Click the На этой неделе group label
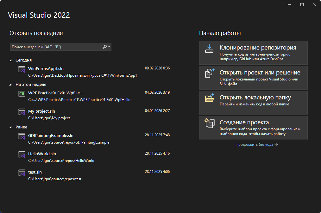This screenshot has width=321, height=213. [x=31, y=85]
